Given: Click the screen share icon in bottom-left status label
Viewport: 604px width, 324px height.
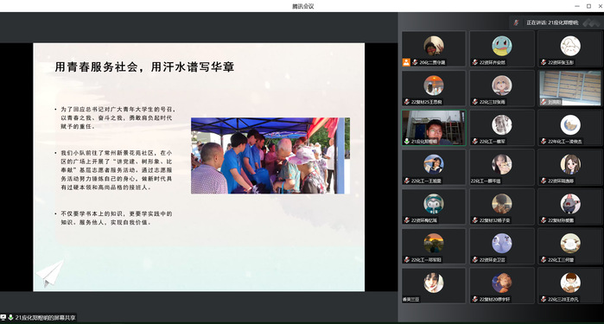Looking at the screenshot, I should click(x=3, y=317).
